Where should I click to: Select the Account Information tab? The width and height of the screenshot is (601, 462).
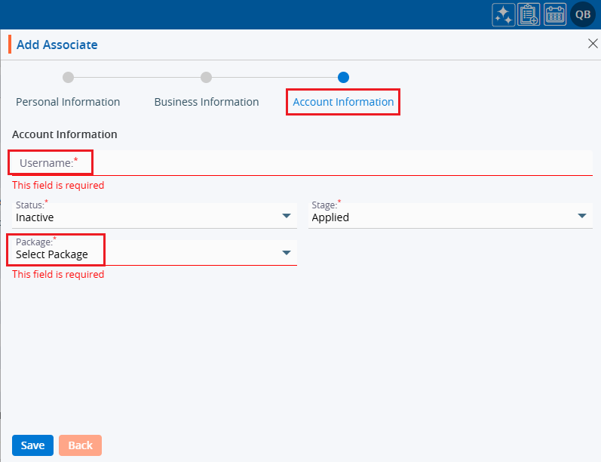343,102
